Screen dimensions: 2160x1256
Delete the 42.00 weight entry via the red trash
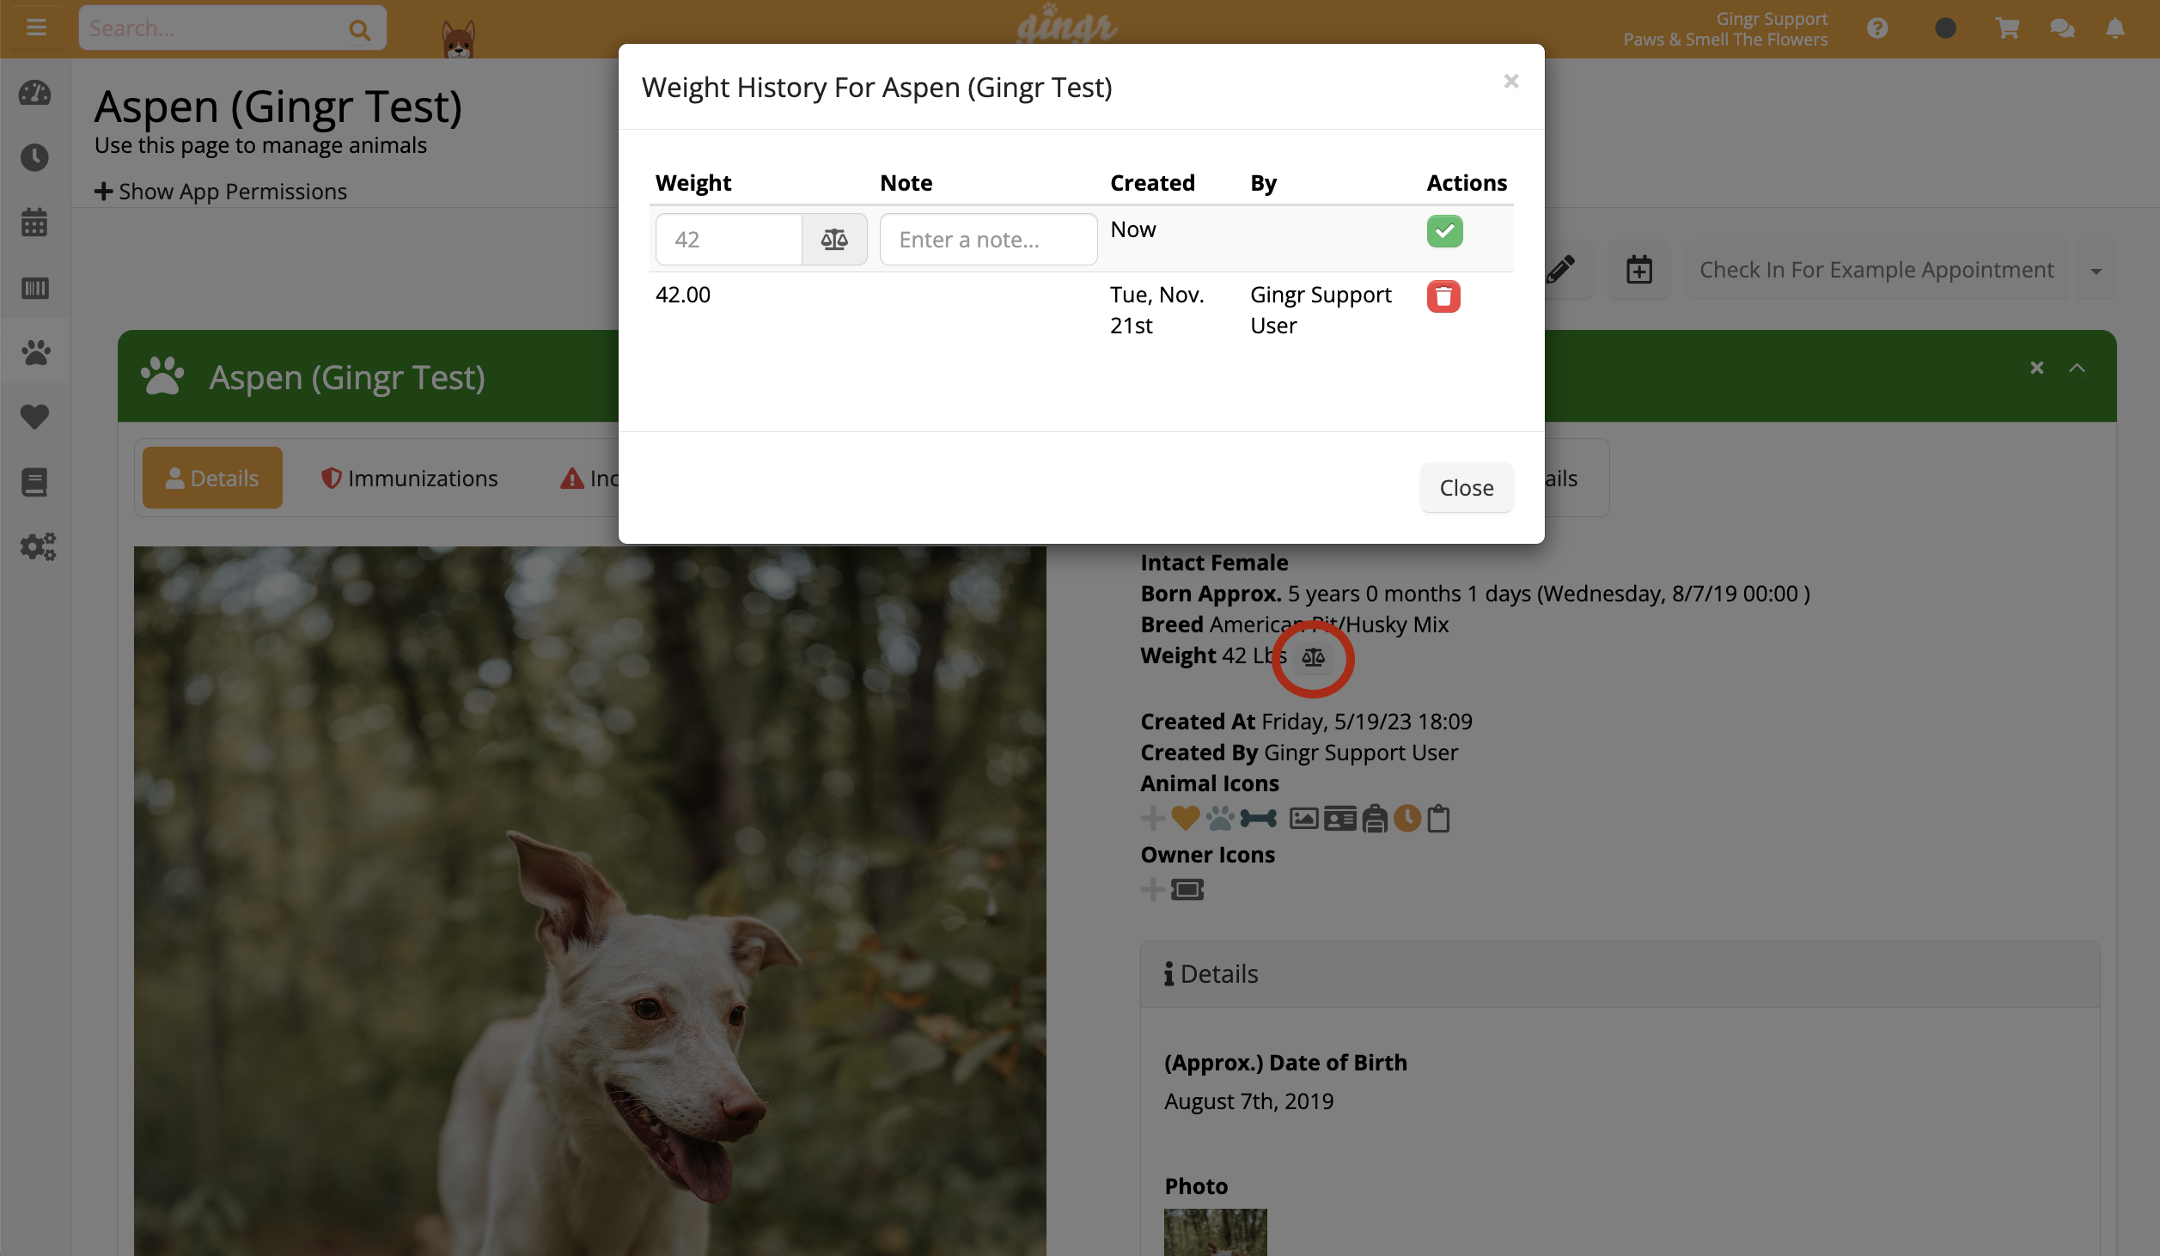(1444, 296)
